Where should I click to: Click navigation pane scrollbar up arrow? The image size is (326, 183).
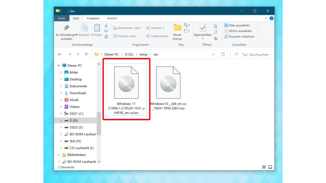pos(99,64)
